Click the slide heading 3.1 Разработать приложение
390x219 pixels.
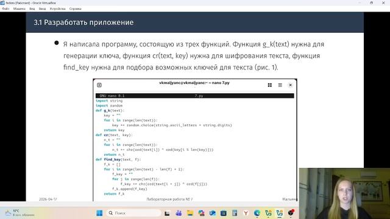pos(83,23)
